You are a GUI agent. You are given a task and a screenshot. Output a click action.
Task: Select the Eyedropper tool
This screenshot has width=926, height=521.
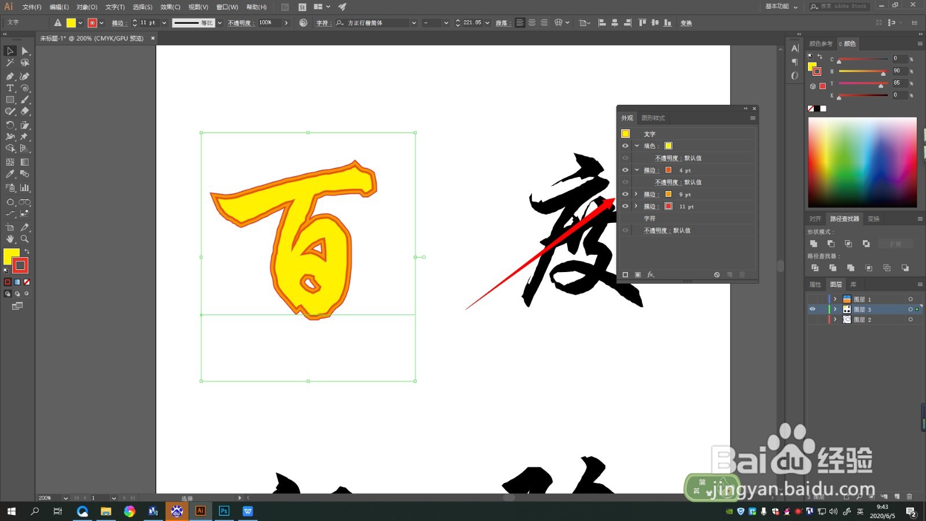10,174
